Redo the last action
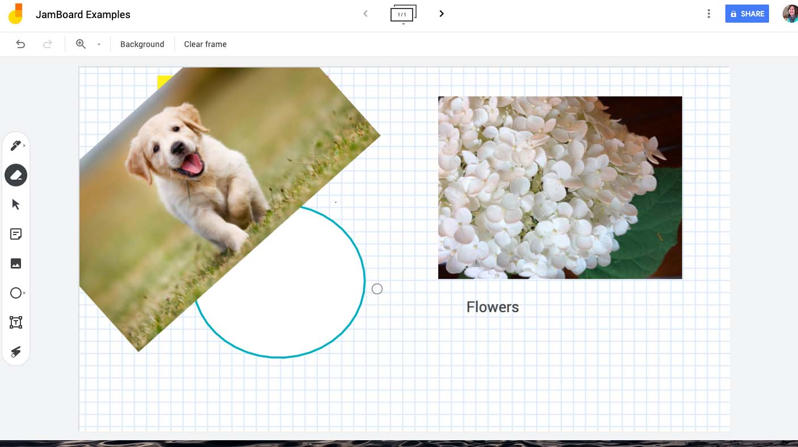The width and height of the screenshot is (798, 447). [x=48, y=44]
